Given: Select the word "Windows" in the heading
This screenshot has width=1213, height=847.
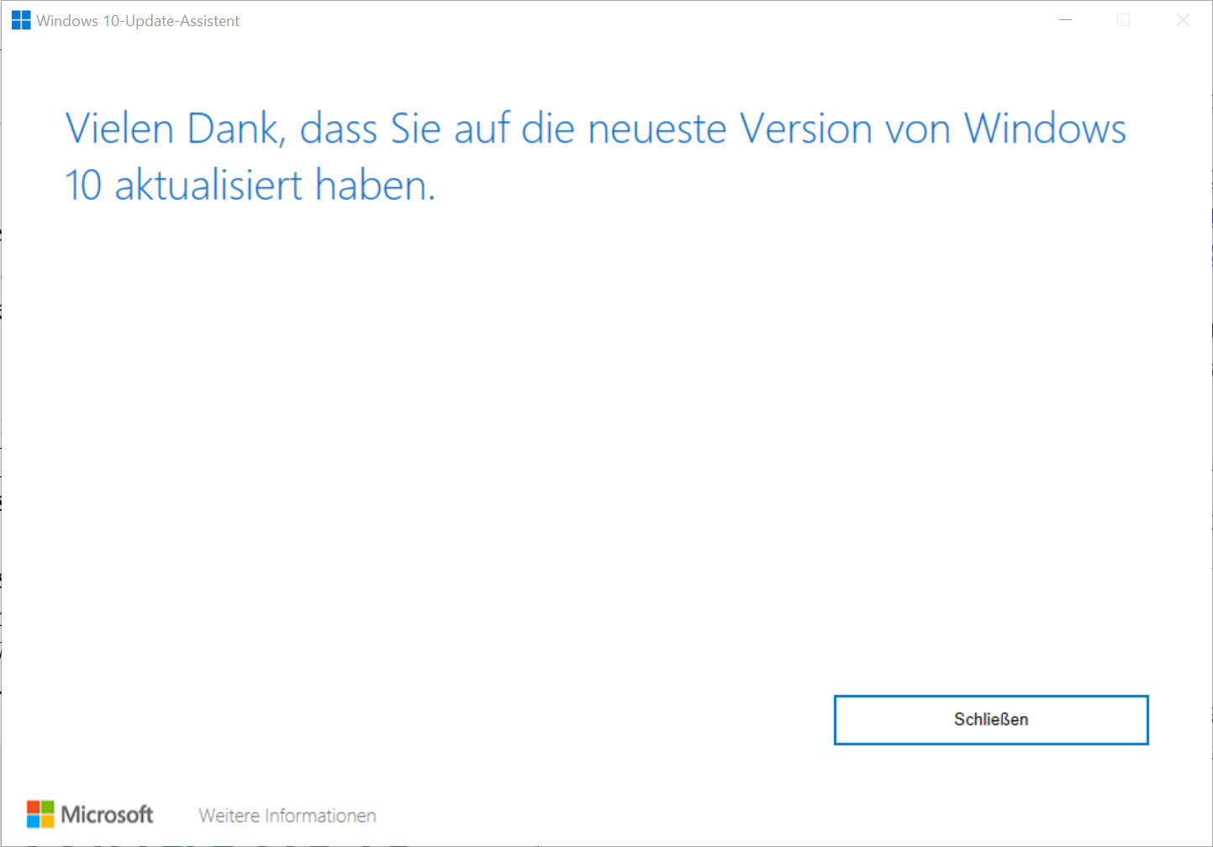Looking at the screenshot, I should pyautogui.click(x=1045, y=129).
